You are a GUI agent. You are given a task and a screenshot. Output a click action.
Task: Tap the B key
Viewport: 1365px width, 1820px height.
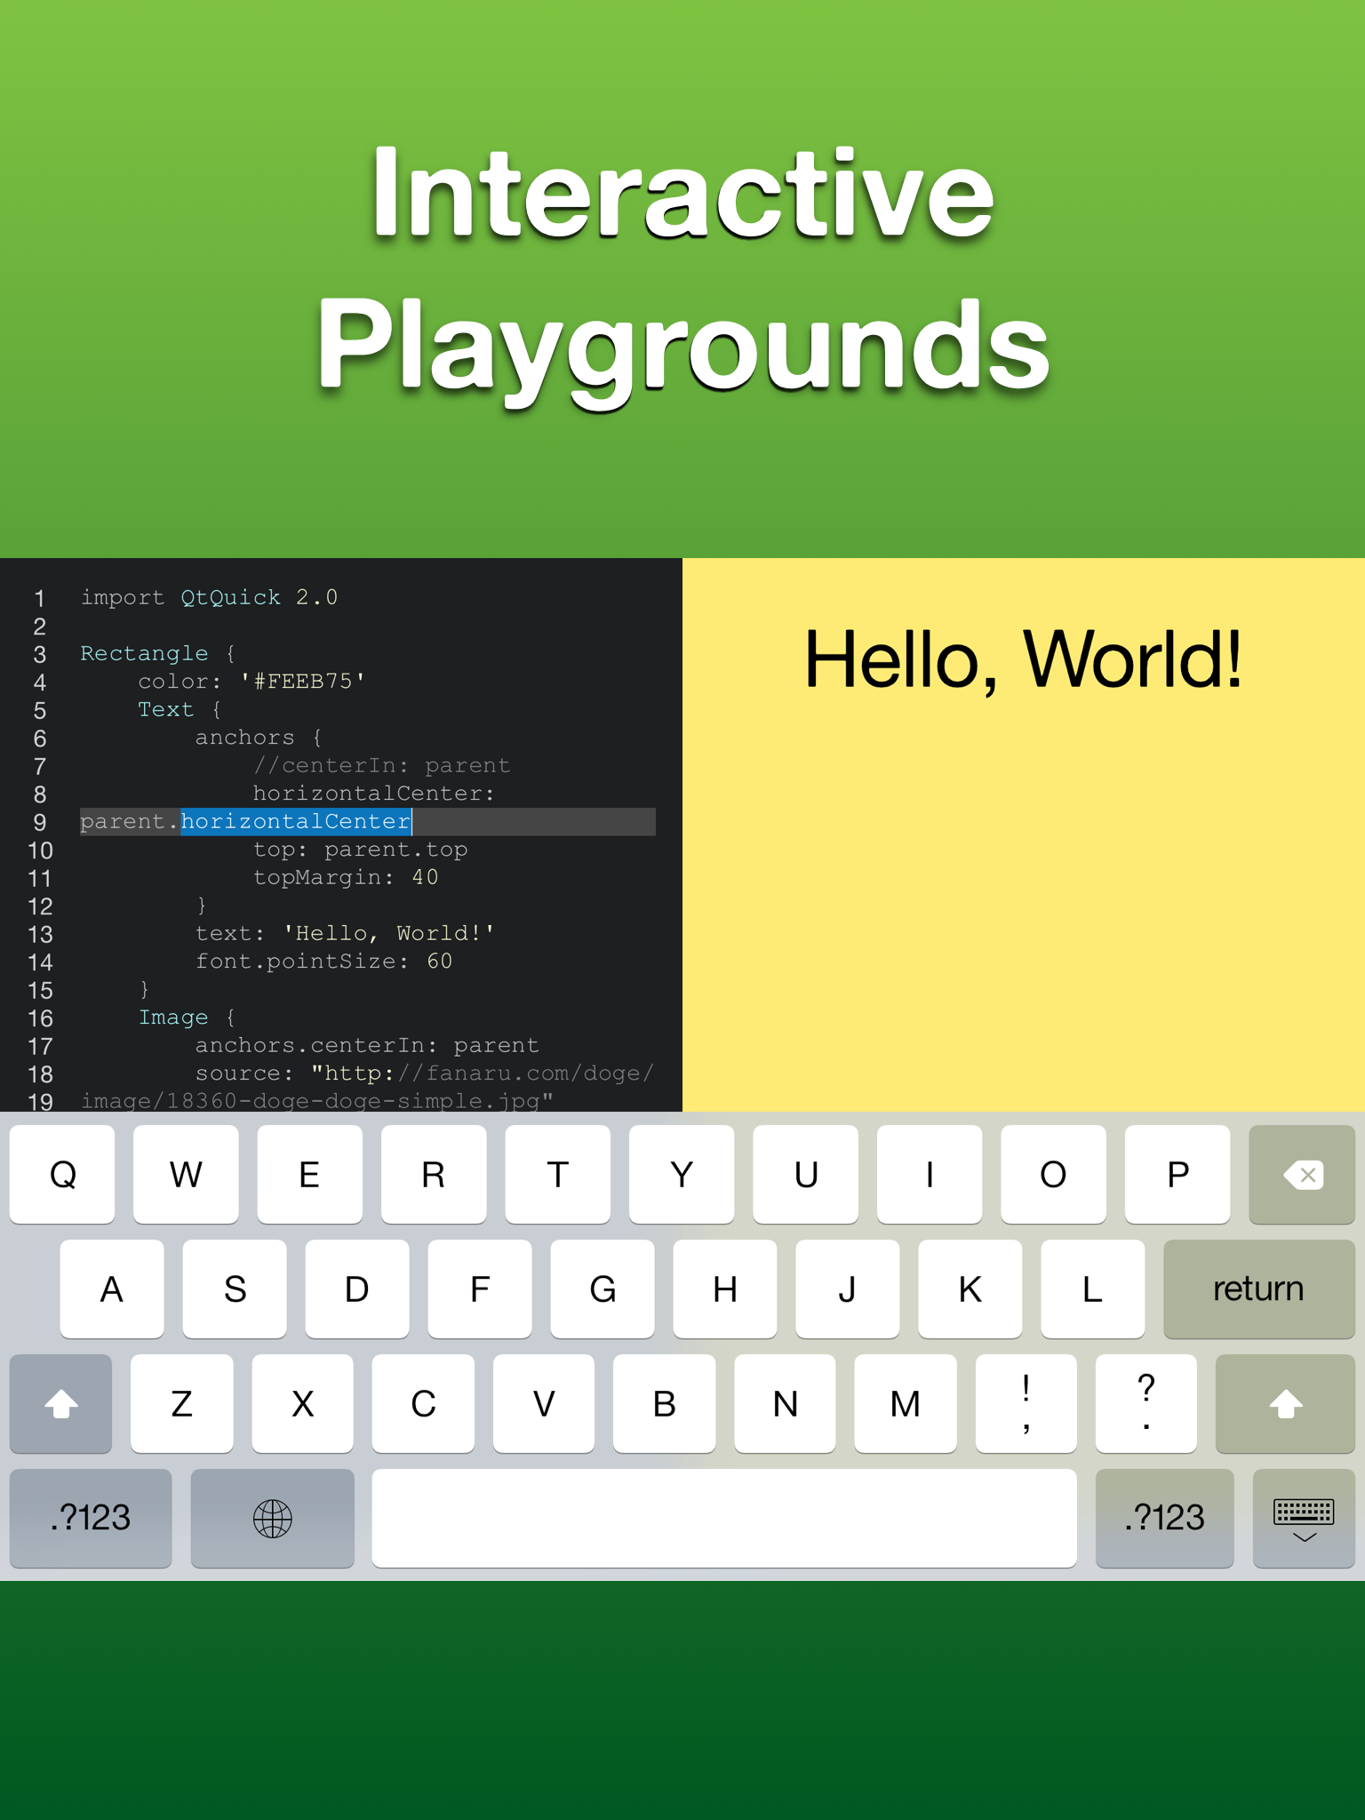(665, 1404)
